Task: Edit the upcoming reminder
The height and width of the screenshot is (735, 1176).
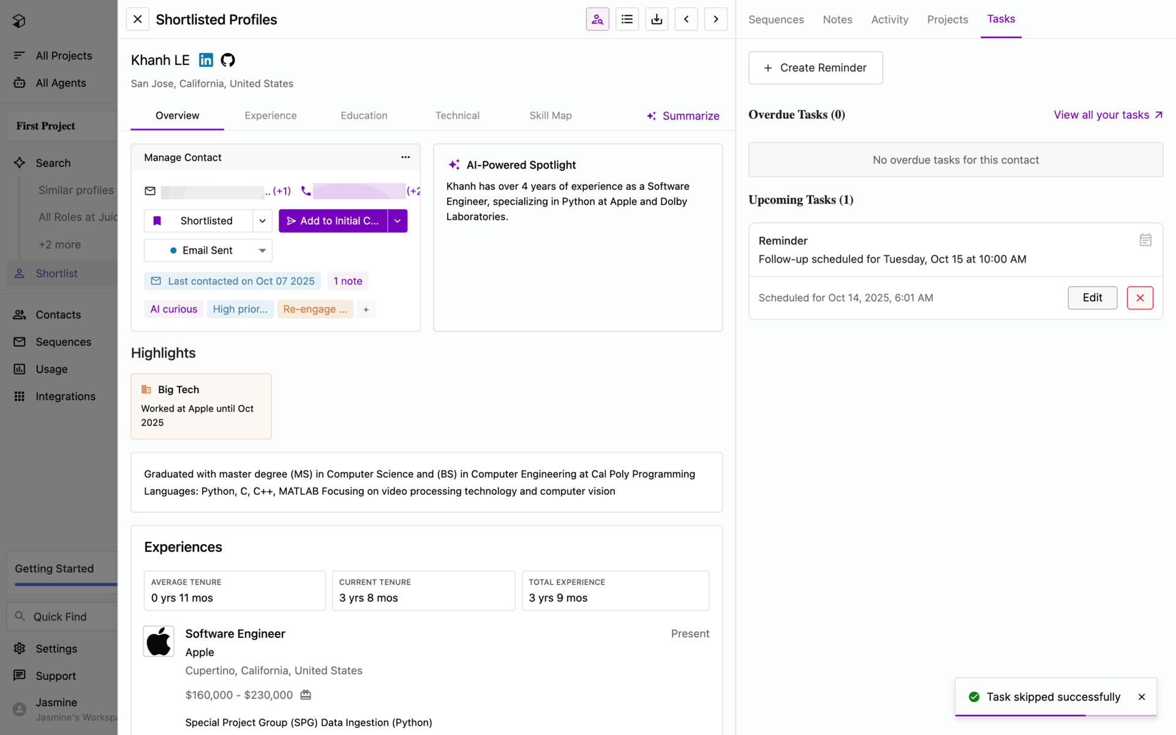Action: [1092, 298]
